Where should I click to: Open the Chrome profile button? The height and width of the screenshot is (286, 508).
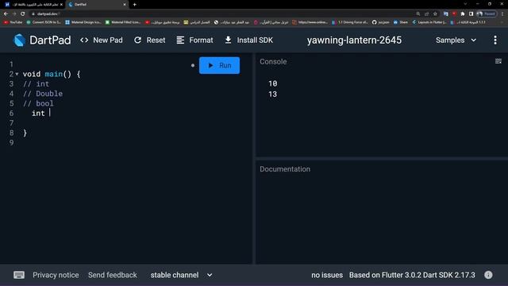[x=487, y=14]
